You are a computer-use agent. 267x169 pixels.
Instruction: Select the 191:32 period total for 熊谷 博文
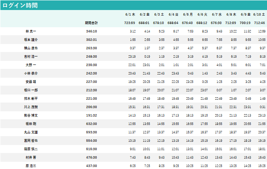(x=91, y=115)
